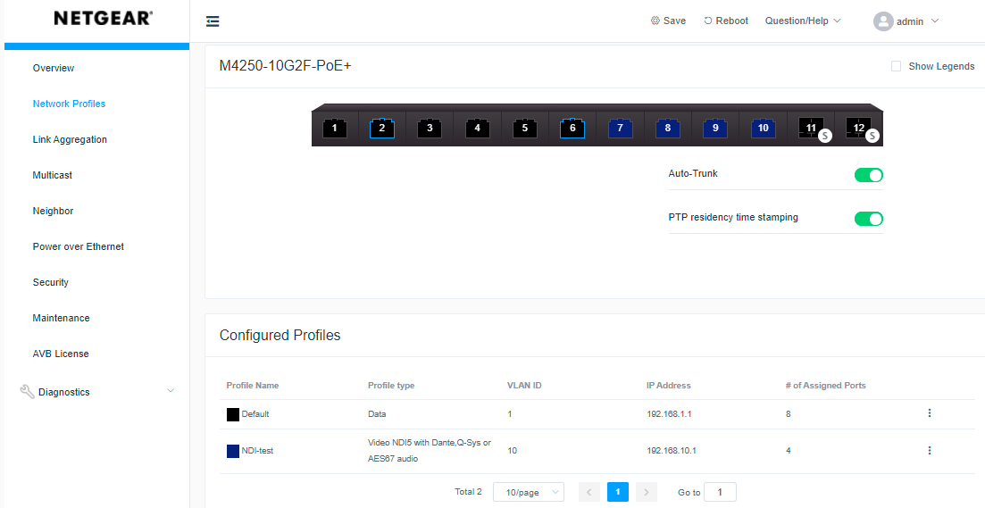This screenshot has width=985, height=508.
Task: Click the NDI-test profile name
Action: [x=257, y=451]
